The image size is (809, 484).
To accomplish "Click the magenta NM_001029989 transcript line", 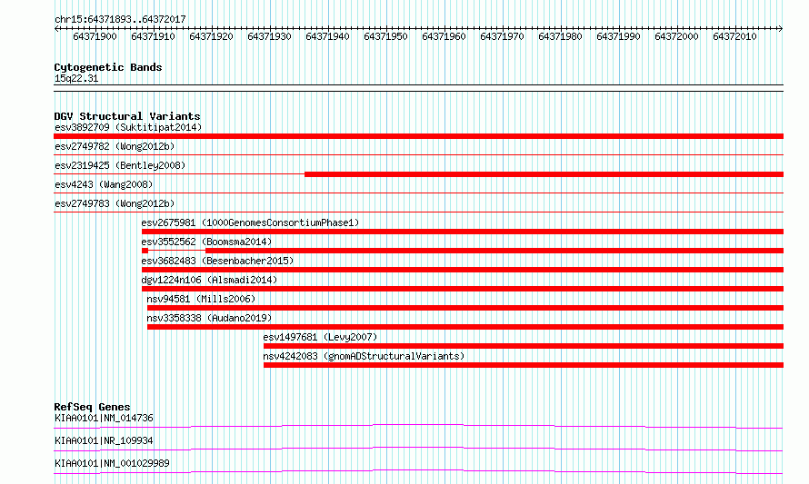I will 418,471.
